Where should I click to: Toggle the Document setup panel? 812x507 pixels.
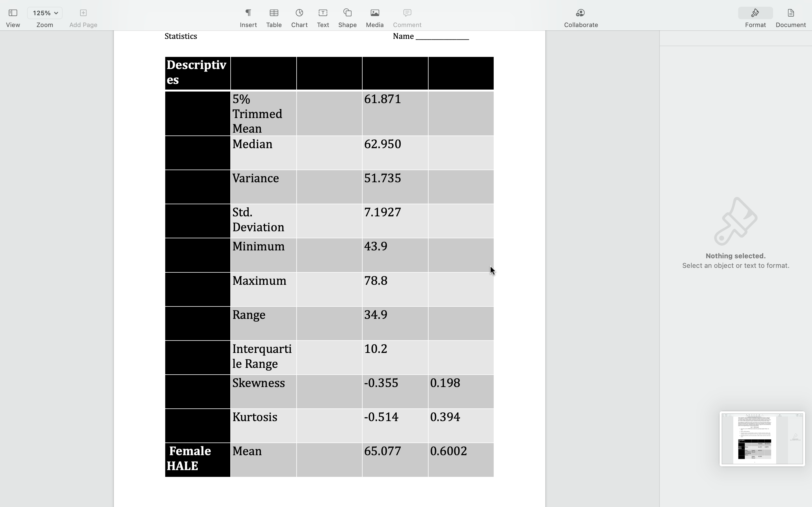click(790, 13)
